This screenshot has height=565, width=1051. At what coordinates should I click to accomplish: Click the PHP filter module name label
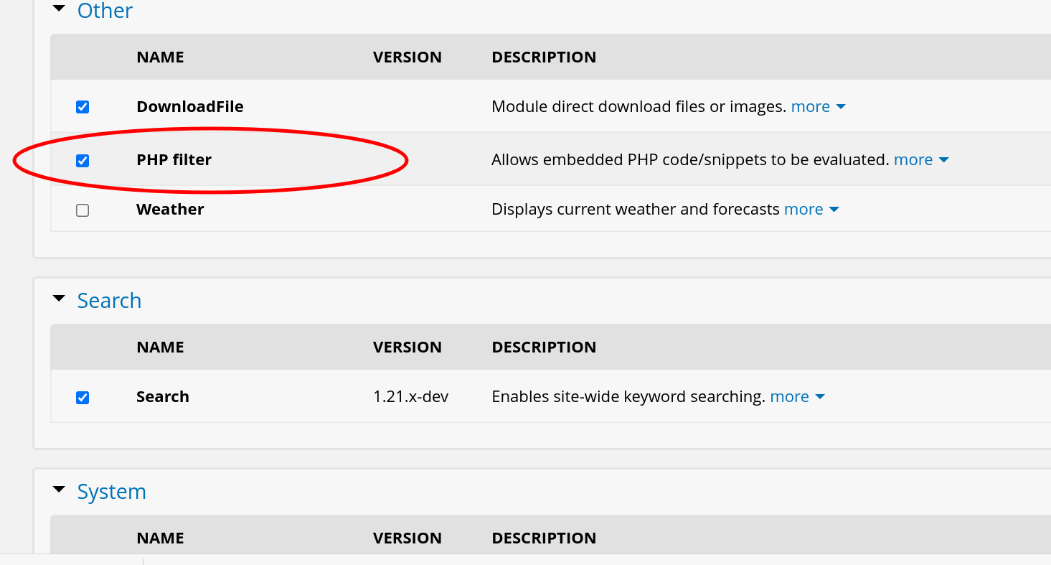[x=174, y=160]
